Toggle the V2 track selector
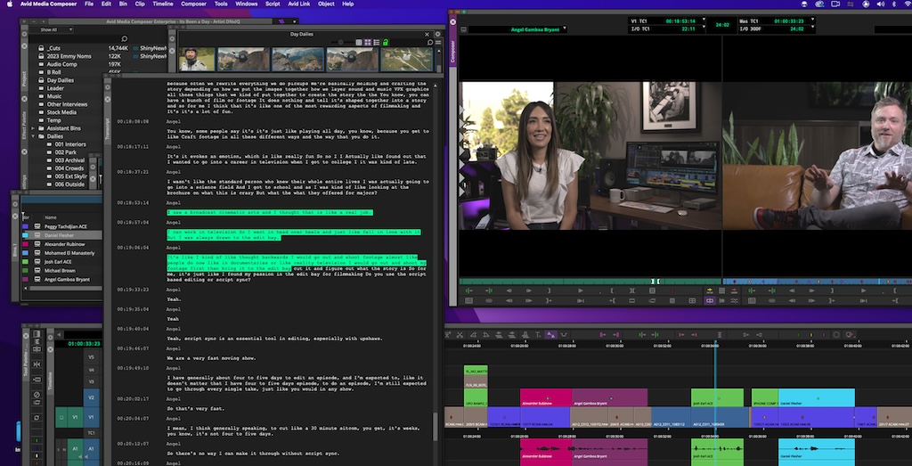912x466 pixels. pyautogui.click(x=92, y=397)
